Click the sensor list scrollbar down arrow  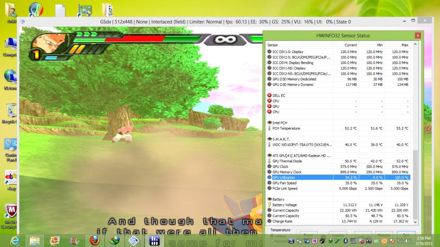point(415,222)
